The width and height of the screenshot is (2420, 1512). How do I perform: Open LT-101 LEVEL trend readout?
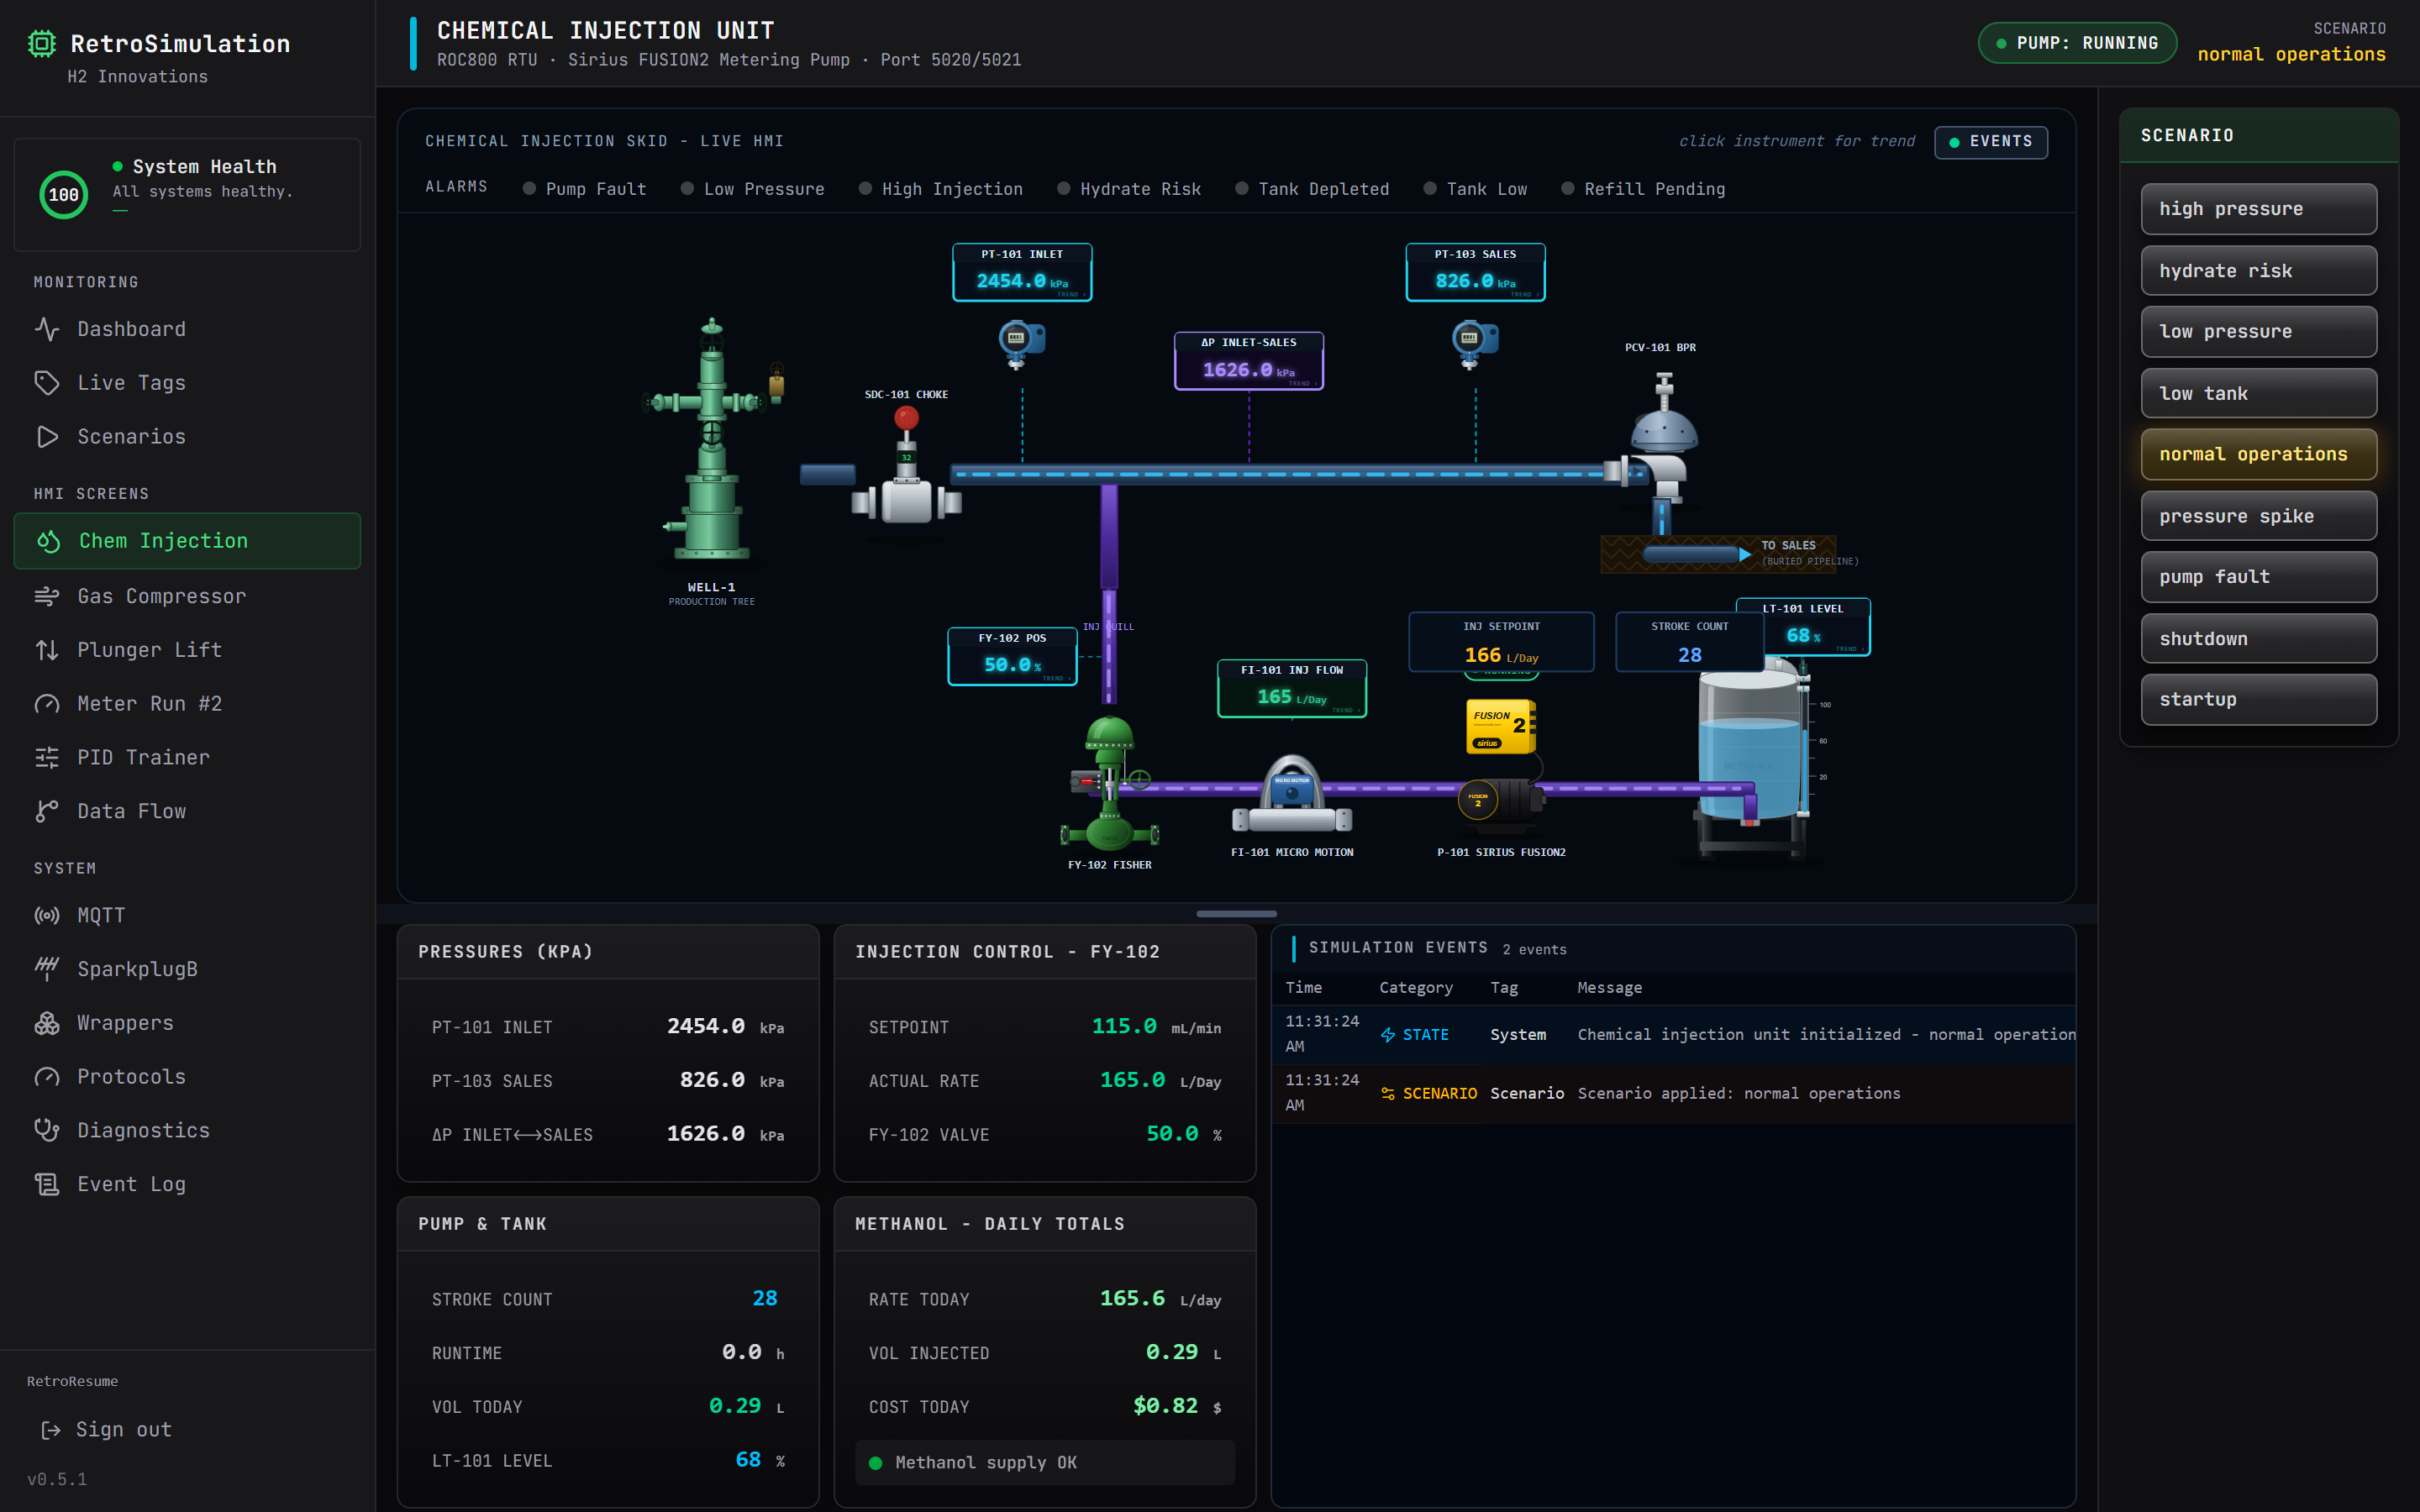[x=1815, y=627]
